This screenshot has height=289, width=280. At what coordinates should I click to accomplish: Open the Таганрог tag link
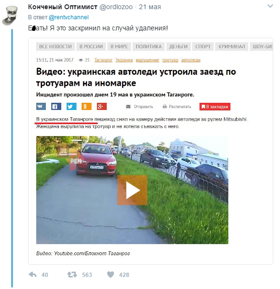tap(103, 60)
